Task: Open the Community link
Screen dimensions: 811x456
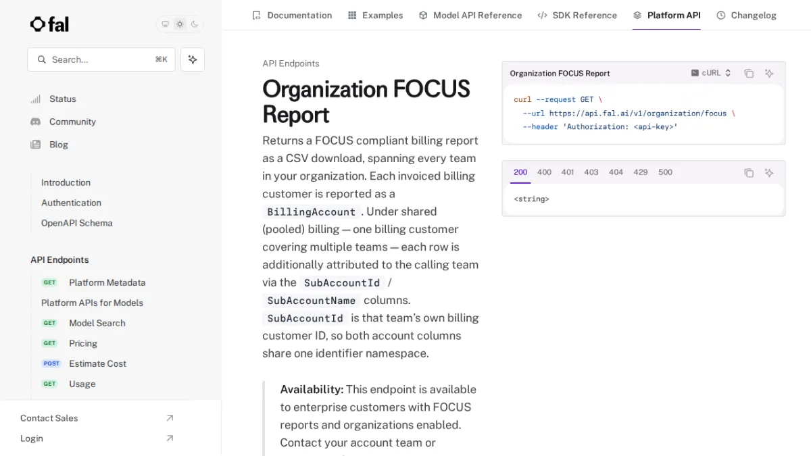Action: pos(72,122)
